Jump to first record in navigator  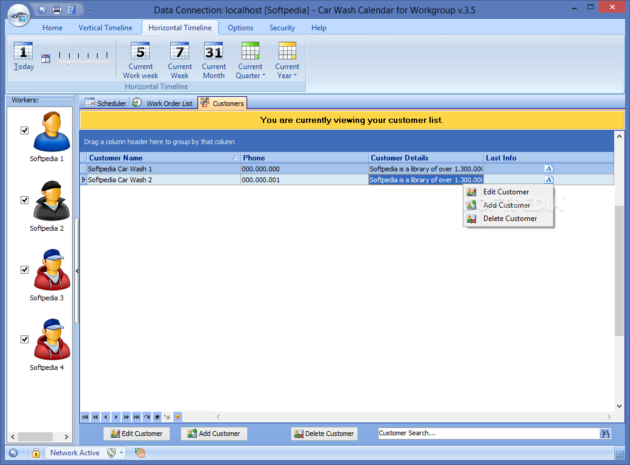click(x=85, y=417)
